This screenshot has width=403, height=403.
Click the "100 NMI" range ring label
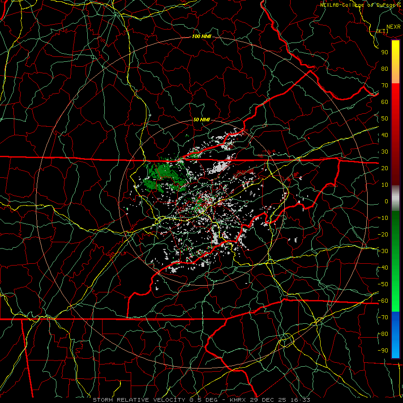201,37
